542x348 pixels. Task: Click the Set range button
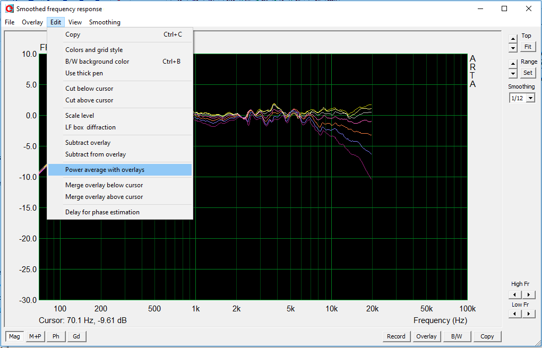click(x=528, y=73)
